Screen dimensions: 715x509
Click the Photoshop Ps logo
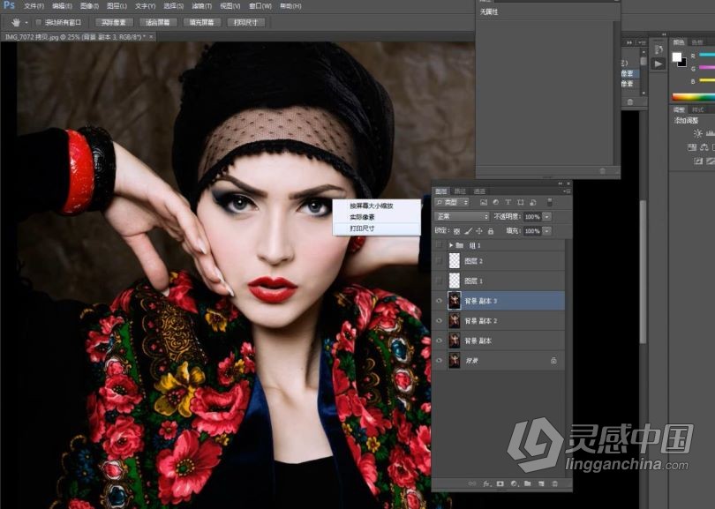tap(9, 5)
